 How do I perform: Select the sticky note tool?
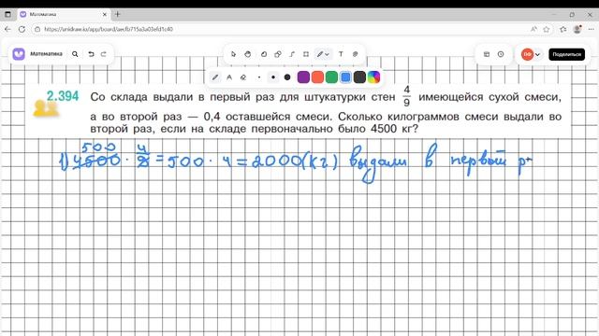(x=264, y=54)
